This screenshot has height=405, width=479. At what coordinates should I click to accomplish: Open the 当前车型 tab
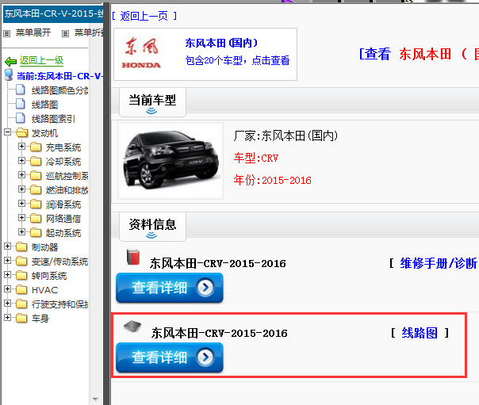coord(152,102)
